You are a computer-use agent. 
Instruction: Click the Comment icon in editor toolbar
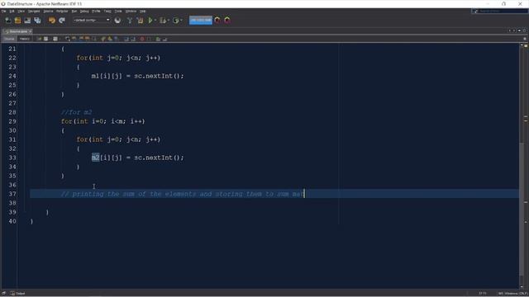pyautogui.click(x=158, y=39)
